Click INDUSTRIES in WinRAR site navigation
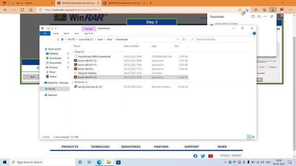Viewport: 296px width, 166px height. point(131,147)
